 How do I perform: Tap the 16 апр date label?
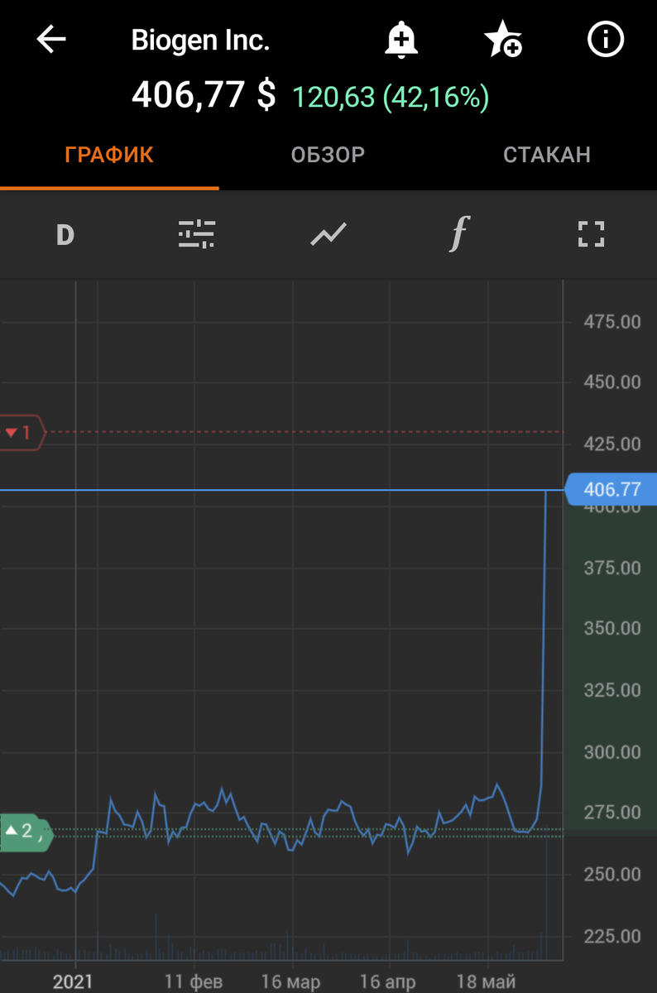pyautogui.click(x=389, y=982)
